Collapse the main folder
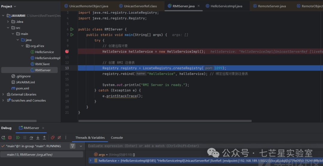The width and height of the screenshot is (323, 166). pos(13,34)
